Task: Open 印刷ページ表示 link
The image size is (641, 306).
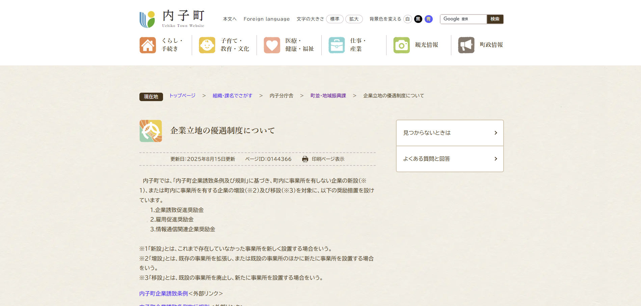Action: tap(328, 159)
